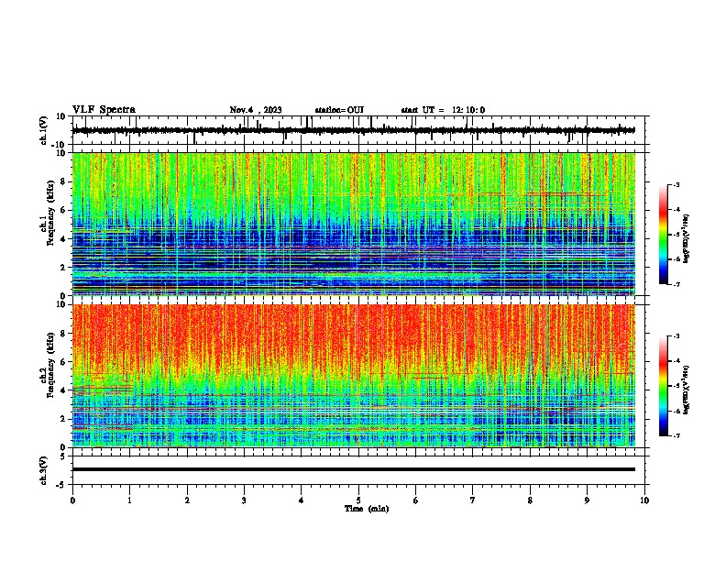
Task: Click the "5" tick on the time axis
Action: pyautogui.click(x=358, y=500)
